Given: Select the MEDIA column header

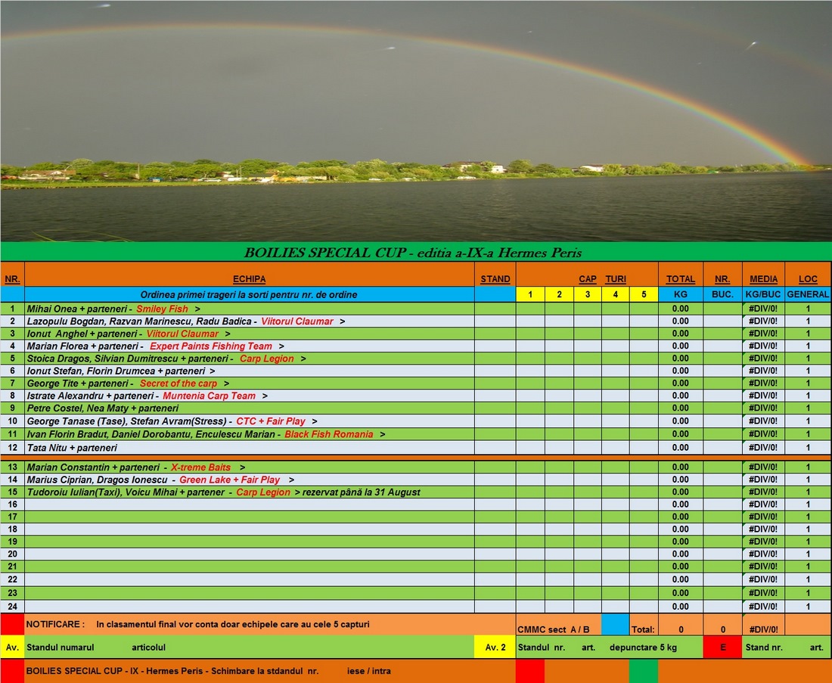Looking at the screenshot, I should coord(763,279).
